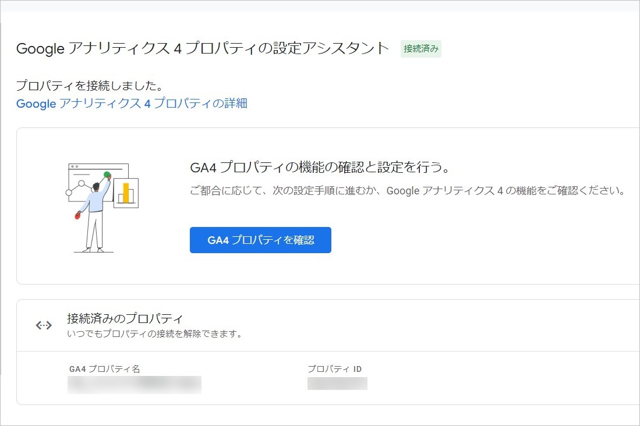The height and width of the screenshot is (426, 640).
Task: Select the blurred プロパティ ID value
Action: tap(337, 384)
